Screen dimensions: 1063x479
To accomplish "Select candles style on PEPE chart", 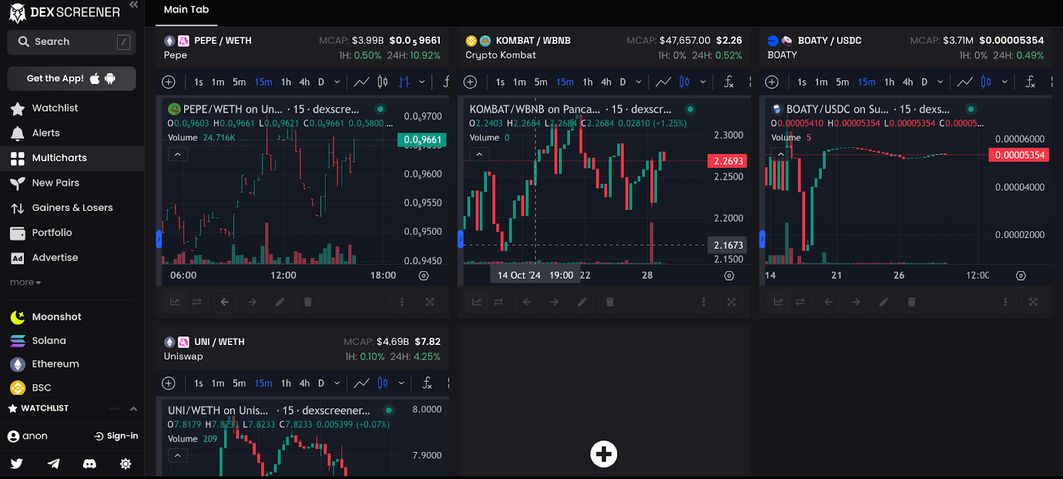I will click(383, 82).
